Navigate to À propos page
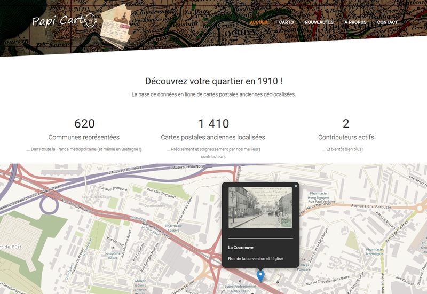Image resolution: width=427 pixels, height=294 pixels. 355,22
